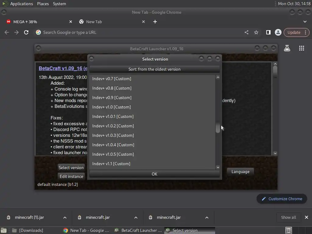This screenshot has width=312, height=234.
Task: Click OK in Select version dialog
Action: [x=154, y=174]
